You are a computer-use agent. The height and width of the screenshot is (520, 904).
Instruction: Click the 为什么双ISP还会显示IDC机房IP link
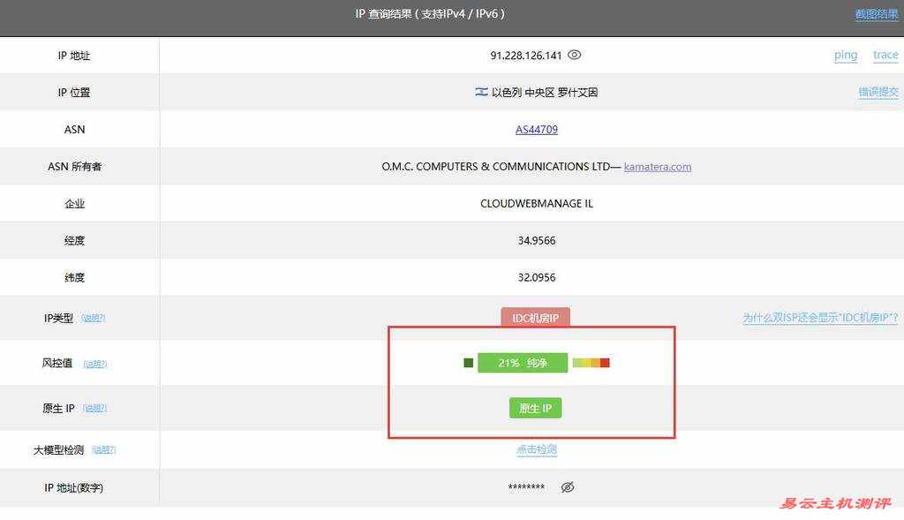point(820,318)
